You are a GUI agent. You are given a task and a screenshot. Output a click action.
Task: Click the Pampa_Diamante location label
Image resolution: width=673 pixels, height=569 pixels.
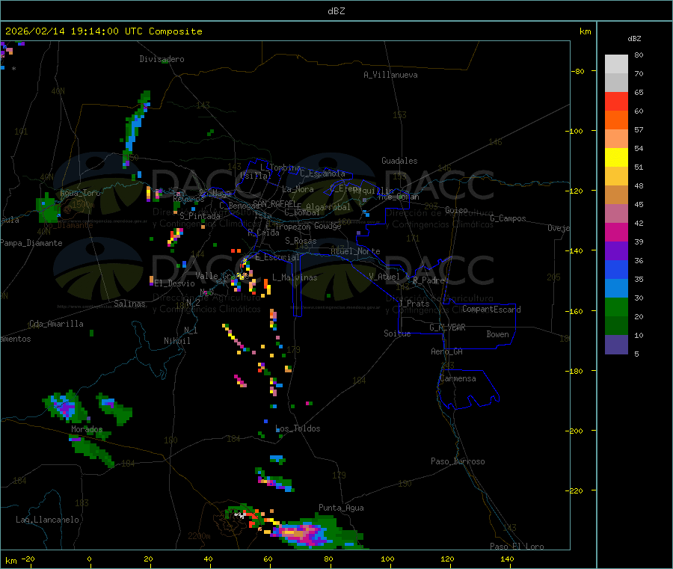(x=31, y=243)
